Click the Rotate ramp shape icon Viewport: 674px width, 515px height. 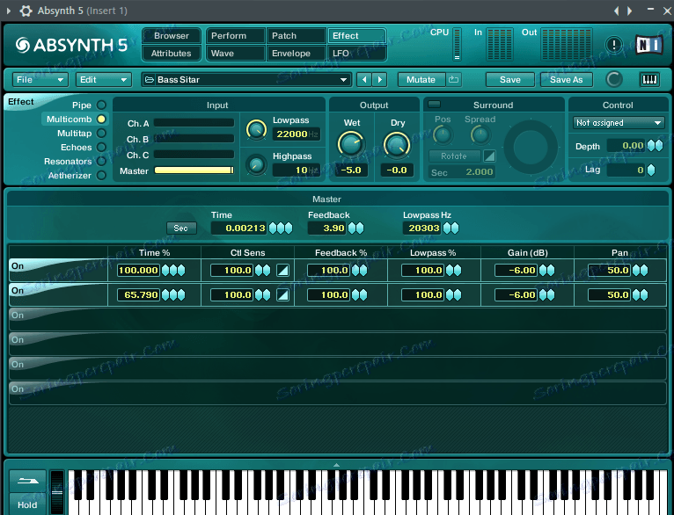(489, 156)
